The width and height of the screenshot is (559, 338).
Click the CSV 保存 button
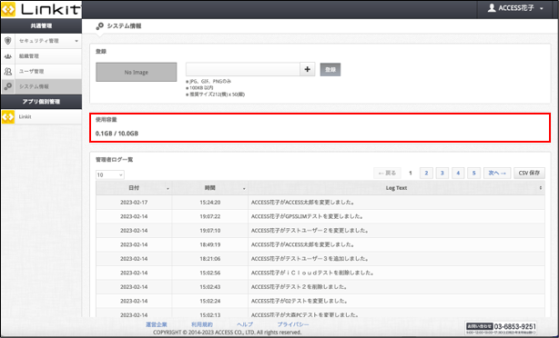(x=529, y=173)
